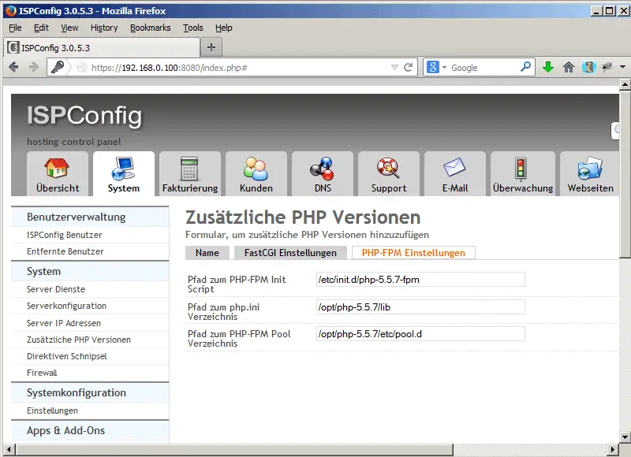The image size is (631, 457).
Task: Open Server IP Adressen in the sidebar
Action: click(x=64, y=323)
